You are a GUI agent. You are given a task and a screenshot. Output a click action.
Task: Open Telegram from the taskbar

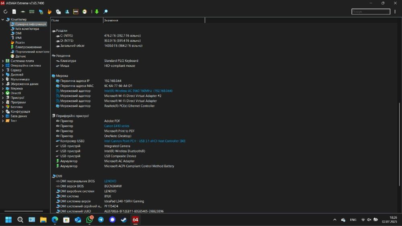(x=101, y=220)
